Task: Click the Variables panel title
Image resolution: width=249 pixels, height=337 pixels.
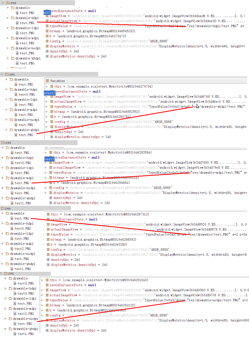Action: [x=57, y=81]
